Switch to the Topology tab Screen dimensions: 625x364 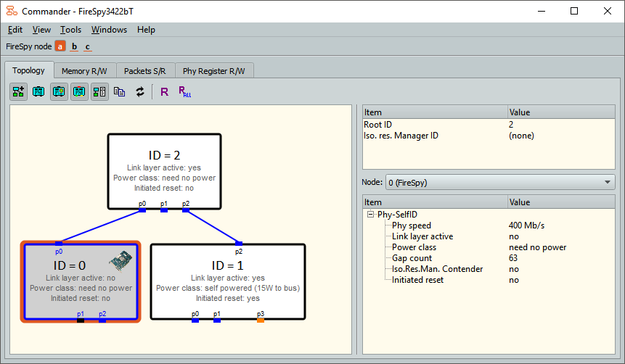pyautogui.click(x=29, y=70)
